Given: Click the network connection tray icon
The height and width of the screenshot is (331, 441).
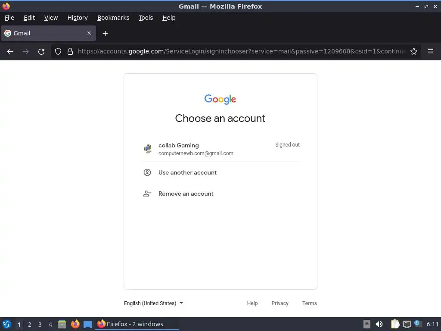Looking at the screenshot, I should coord(407,324).
